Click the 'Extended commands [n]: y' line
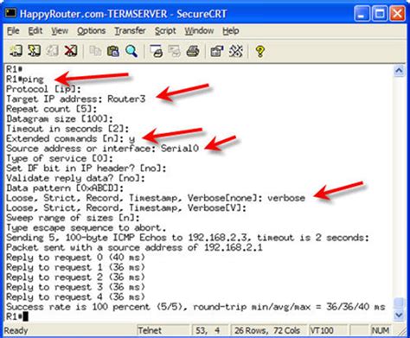 [x=71, y=138]
